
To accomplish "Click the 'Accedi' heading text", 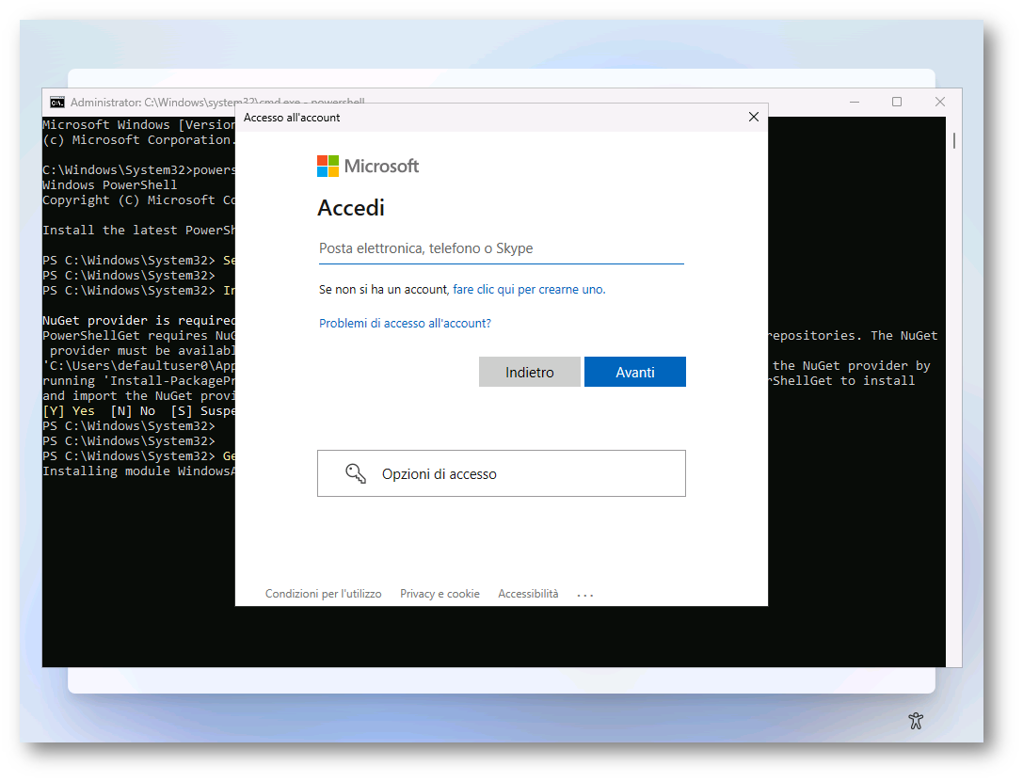I will (x=351, y=208).
